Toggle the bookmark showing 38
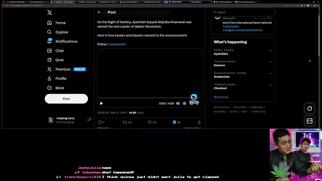The width and height of the screenshot is (322, 181). (x=176, y=122)
